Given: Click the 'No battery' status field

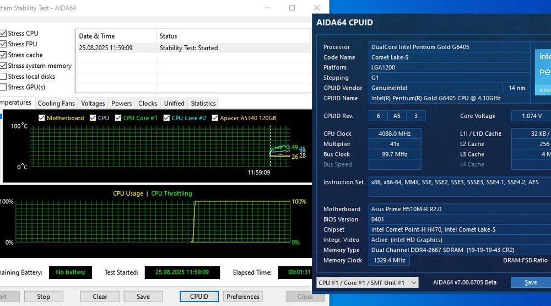Looking at the screenshot, I should pyautogui.click(x=71, y=272).
